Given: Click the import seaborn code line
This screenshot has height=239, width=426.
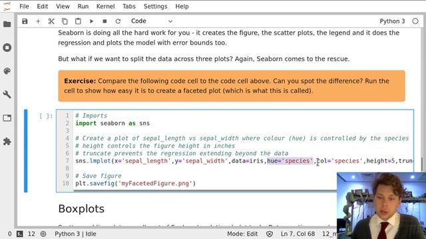Looking at the screenshot, I should pyautogui.click(x=112, y=123).
